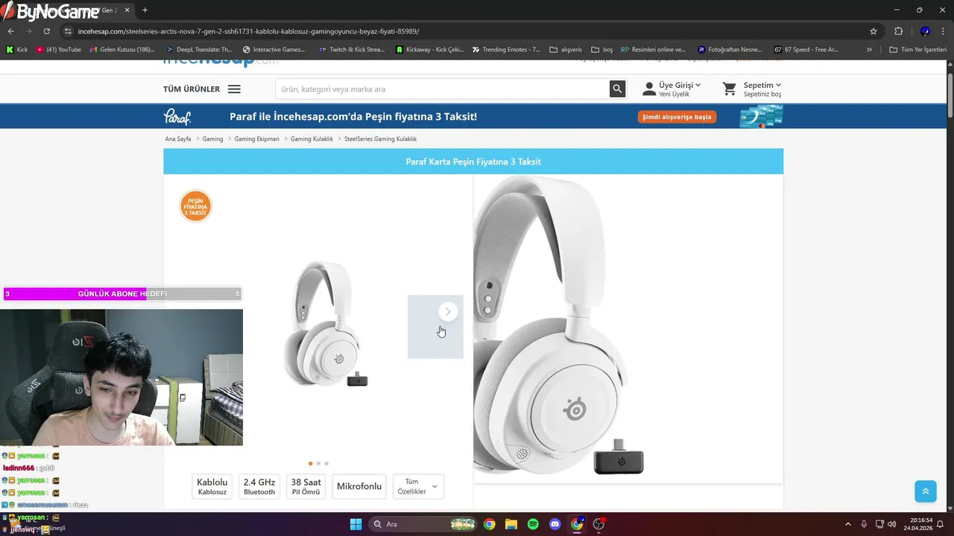Open File Explorer from the taskbar
Viewport: 954px width, 536px height.
(x=511, y=524)
